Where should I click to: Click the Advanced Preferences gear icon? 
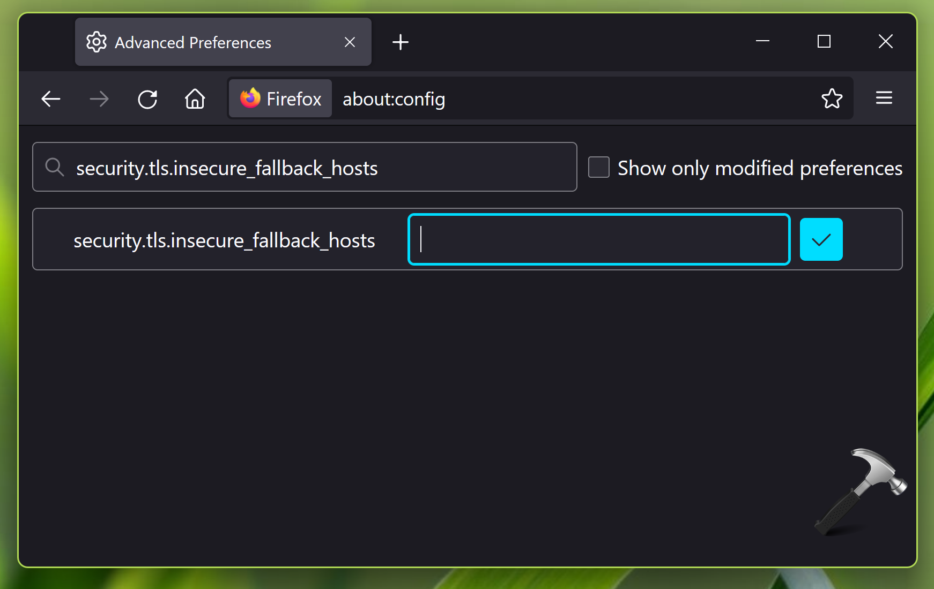(97, 42)
